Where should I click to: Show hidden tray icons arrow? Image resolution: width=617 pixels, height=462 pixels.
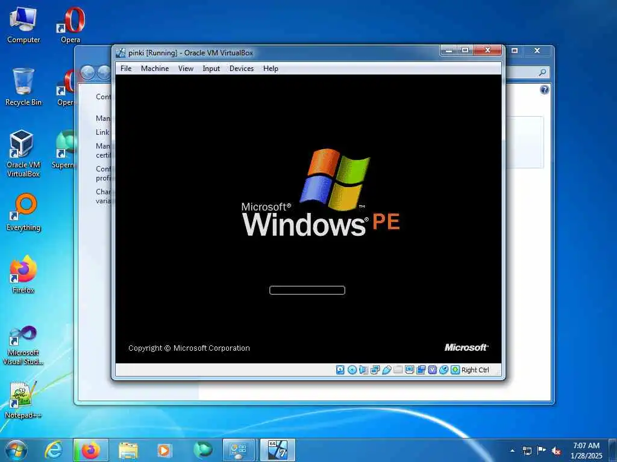(x=512, y=451)
